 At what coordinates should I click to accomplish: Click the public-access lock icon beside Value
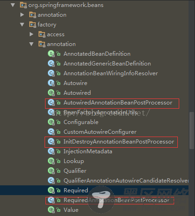pos(58,210)
